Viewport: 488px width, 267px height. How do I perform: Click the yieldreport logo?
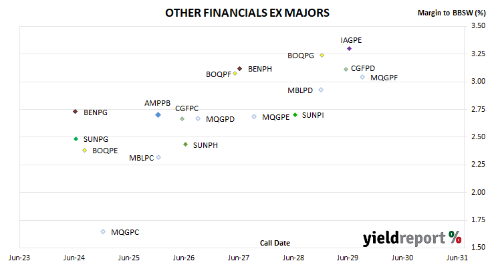coord(412,238)
